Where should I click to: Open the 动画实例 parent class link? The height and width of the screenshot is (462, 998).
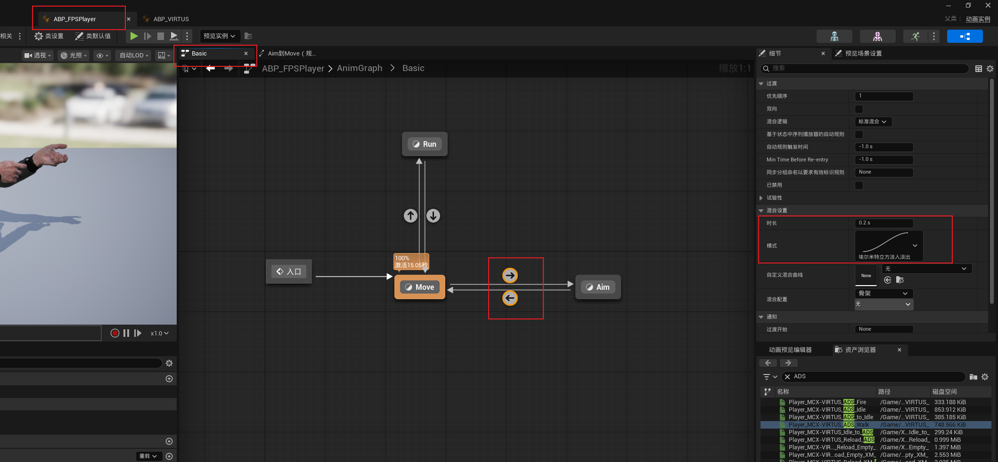tap(978, 19)
